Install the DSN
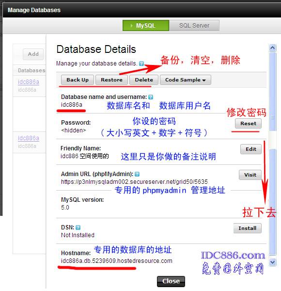This screenshot has height=291, width=281. pos(247,228)
